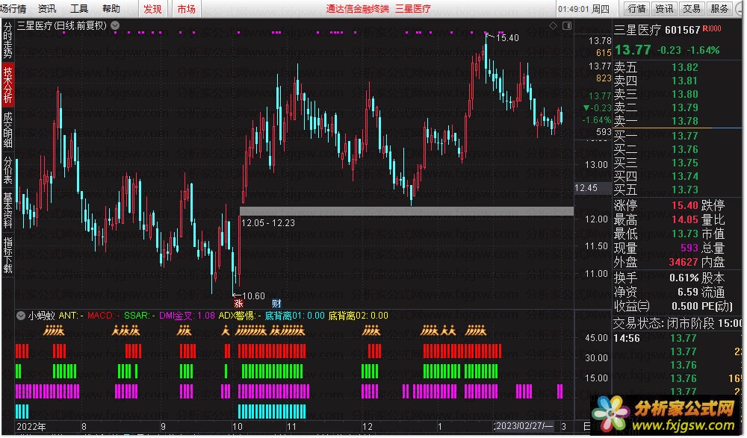Image resolution: width=747 pixels, height=438 pixels.
Task: Click the 14:56 tick record row
Action: pyautogui.click(x=678, y=338)
